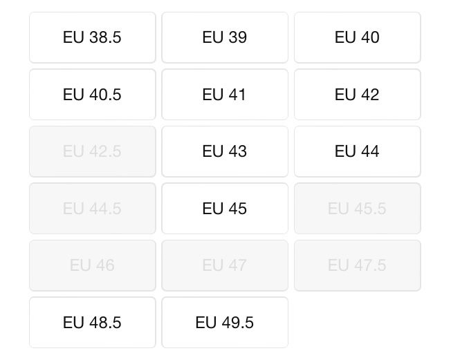Tap the EU 41 size tile
Image resolution: width=451 pixels, height=362 pixels.
[x=225, y=95]
